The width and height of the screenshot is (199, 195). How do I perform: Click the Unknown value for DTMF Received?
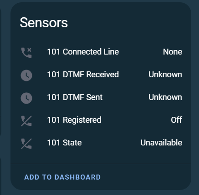[x=165, y=75]
